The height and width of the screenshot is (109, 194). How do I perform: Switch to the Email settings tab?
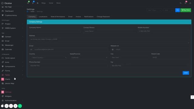[70, 17]
